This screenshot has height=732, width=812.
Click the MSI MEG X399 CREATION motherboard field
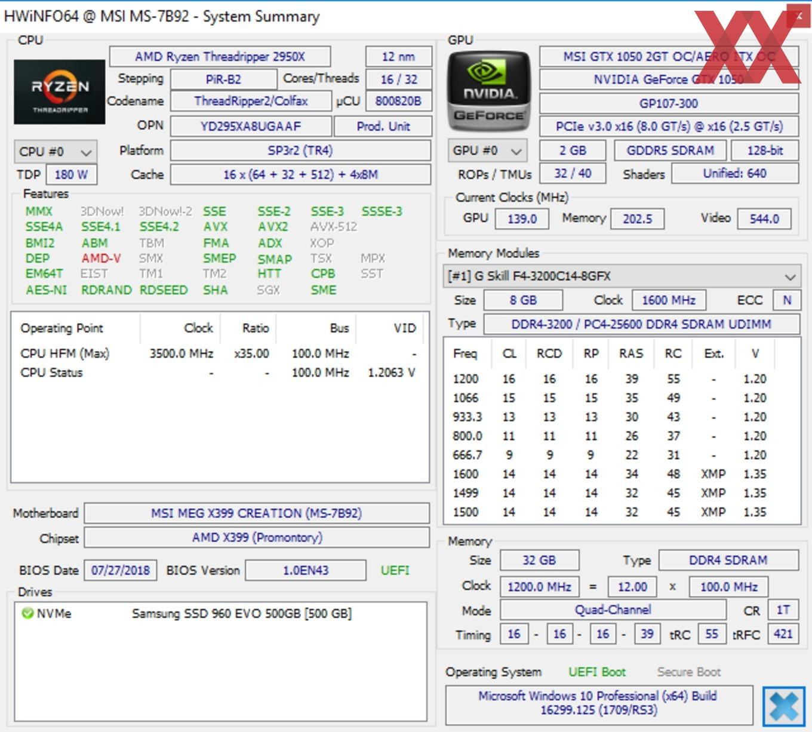click(257, 513)
